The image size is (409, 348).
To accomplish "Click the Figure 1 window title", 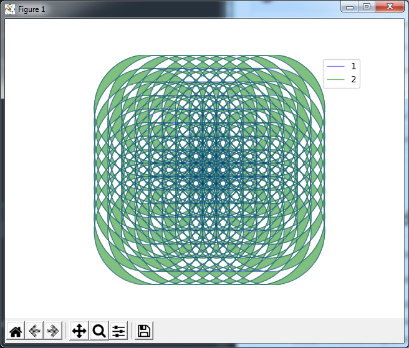I will tap(31, 9).
